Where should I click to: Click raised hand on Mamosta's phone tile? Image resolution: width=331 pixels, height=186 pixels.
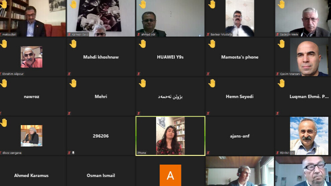tap(212, 44)
